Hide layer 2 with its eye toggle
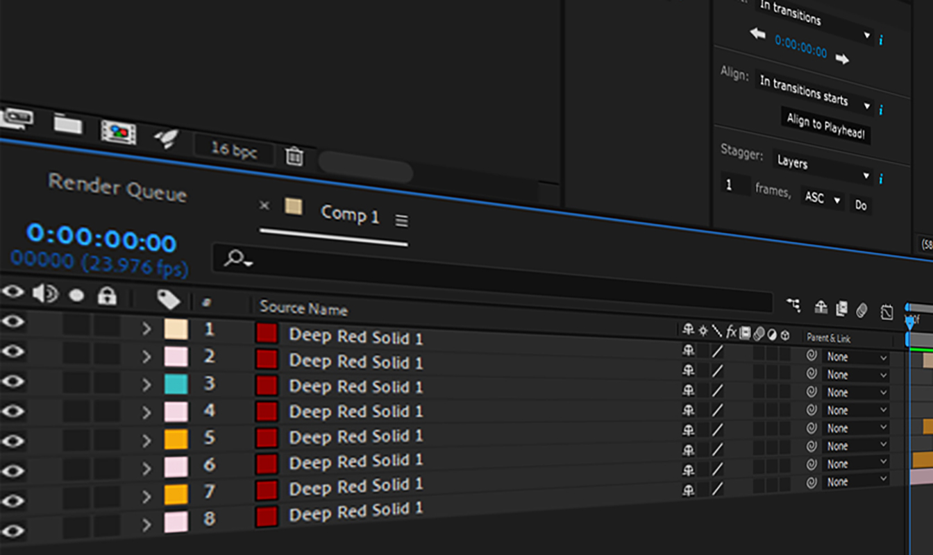The image size is (933, 555). click(12, 351)
